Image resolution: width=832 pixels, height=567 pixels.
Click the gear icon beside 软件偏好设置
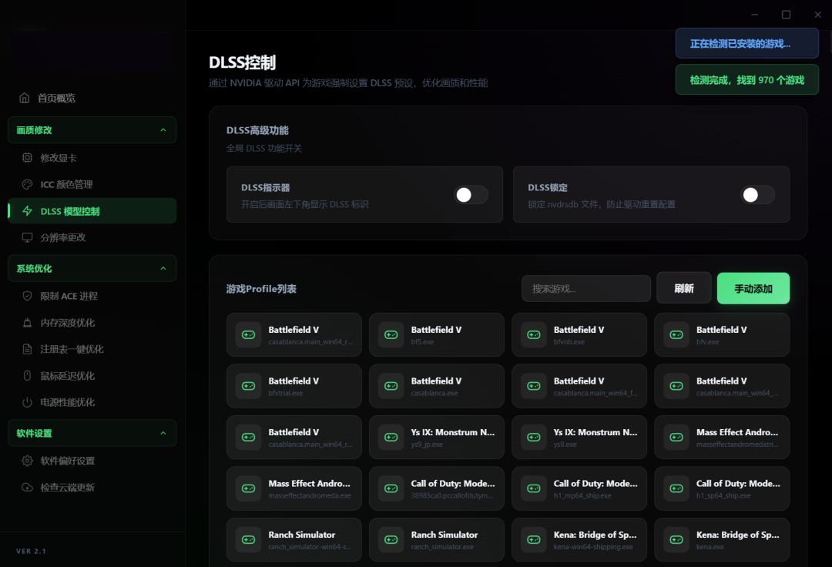pos(27,461)
